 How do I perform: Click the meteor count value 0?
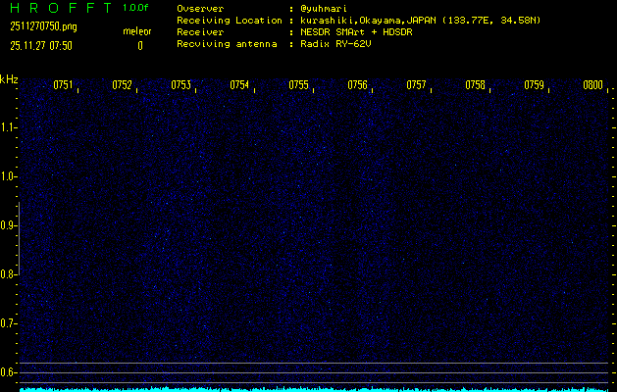(x=139, y=45)
